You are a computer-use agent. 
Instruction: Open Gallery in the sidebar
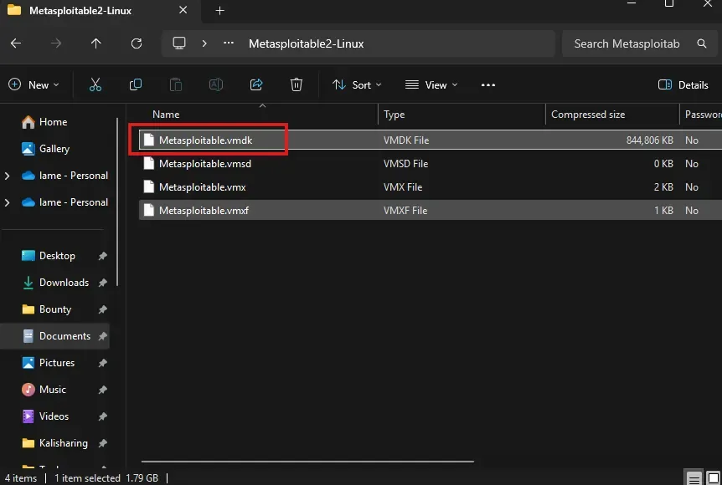pos(45,149)
